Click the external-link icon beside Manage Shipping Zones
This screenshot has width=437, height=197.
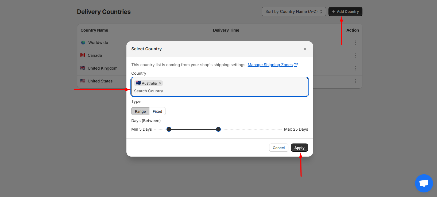[x=296, y=65]
